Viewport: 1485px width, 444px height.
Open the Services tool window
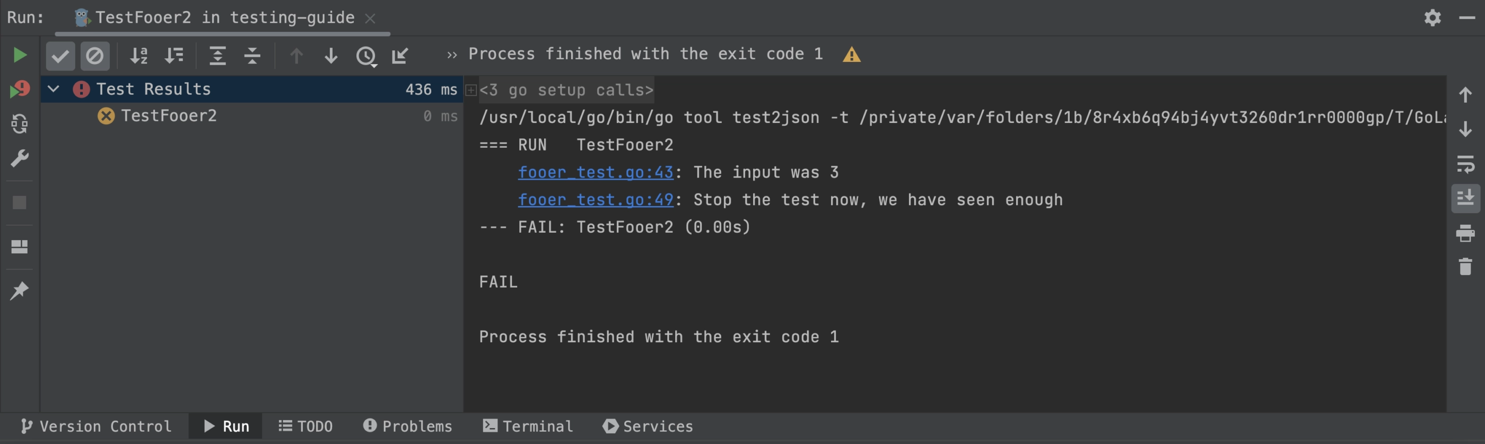coord(648,426)
